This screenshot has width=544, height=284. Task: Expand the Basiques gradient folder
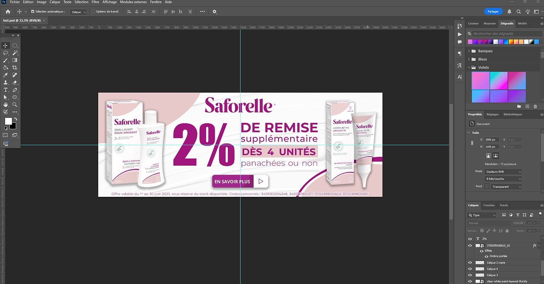[x=469, y=51]
